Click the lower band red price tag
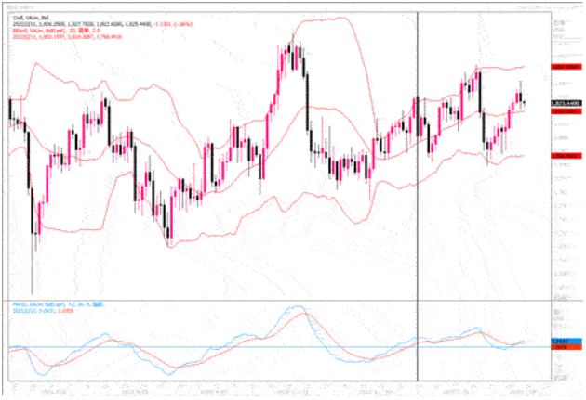Image resolution: width=586 pixels, height=400 pixels. pyautogui.click(x=565, y=155)
